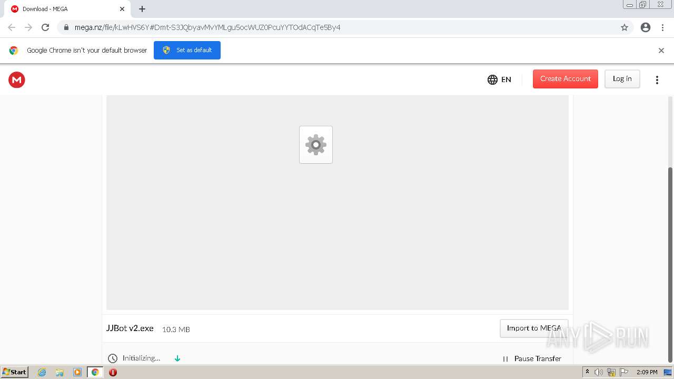Click the Chrome taskbar button

95,372
